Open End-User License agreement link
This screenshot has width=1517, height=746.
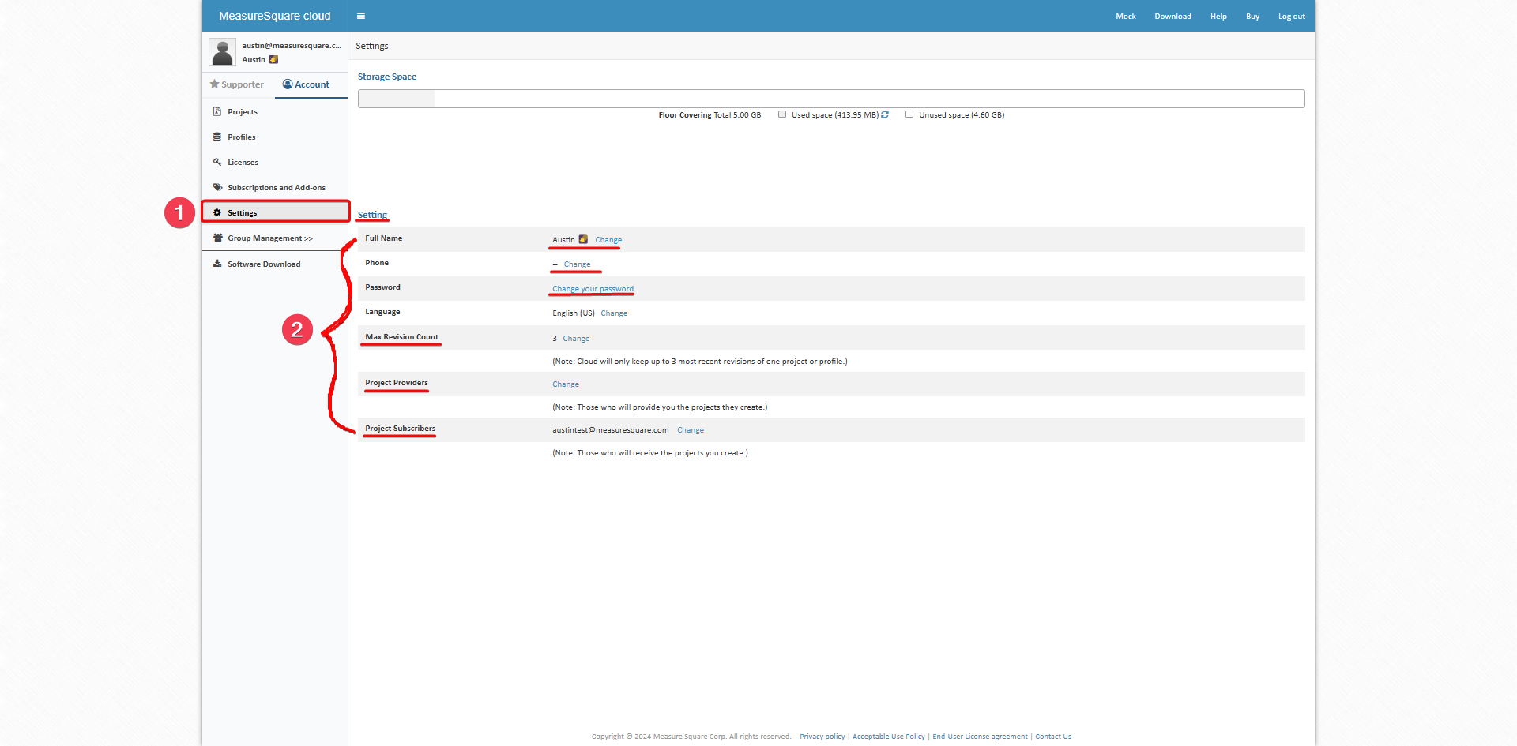click(x=980, y=737)
